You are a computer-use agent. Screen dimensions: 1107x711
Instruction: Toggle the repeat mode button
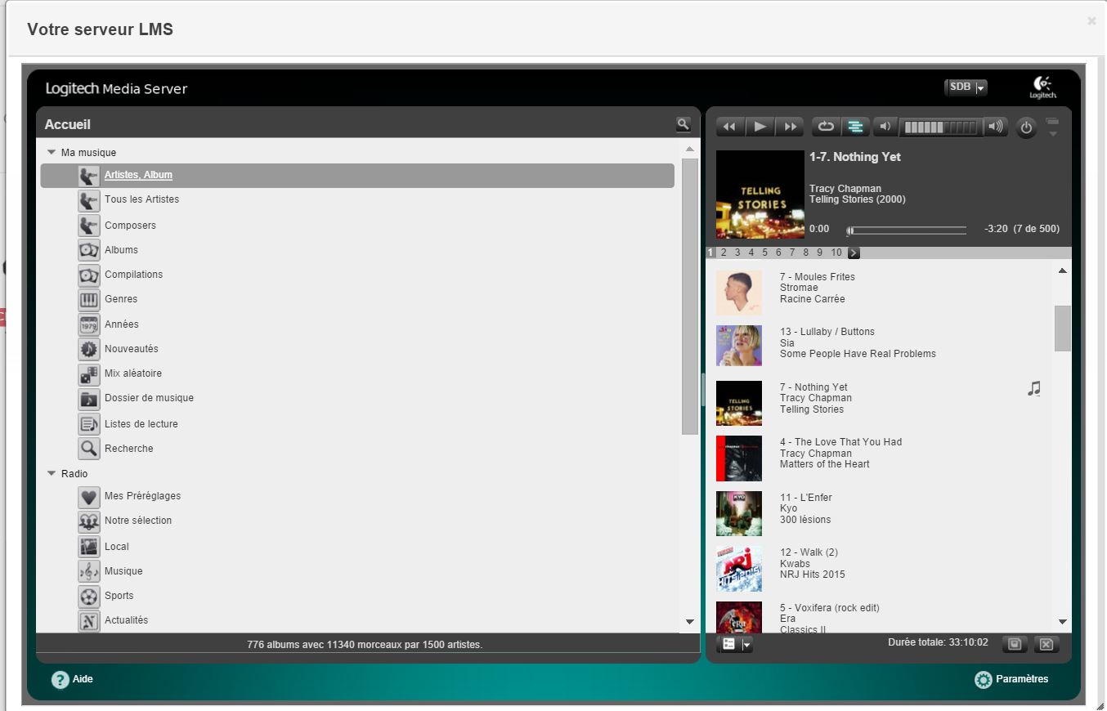[x=826, y=127]
